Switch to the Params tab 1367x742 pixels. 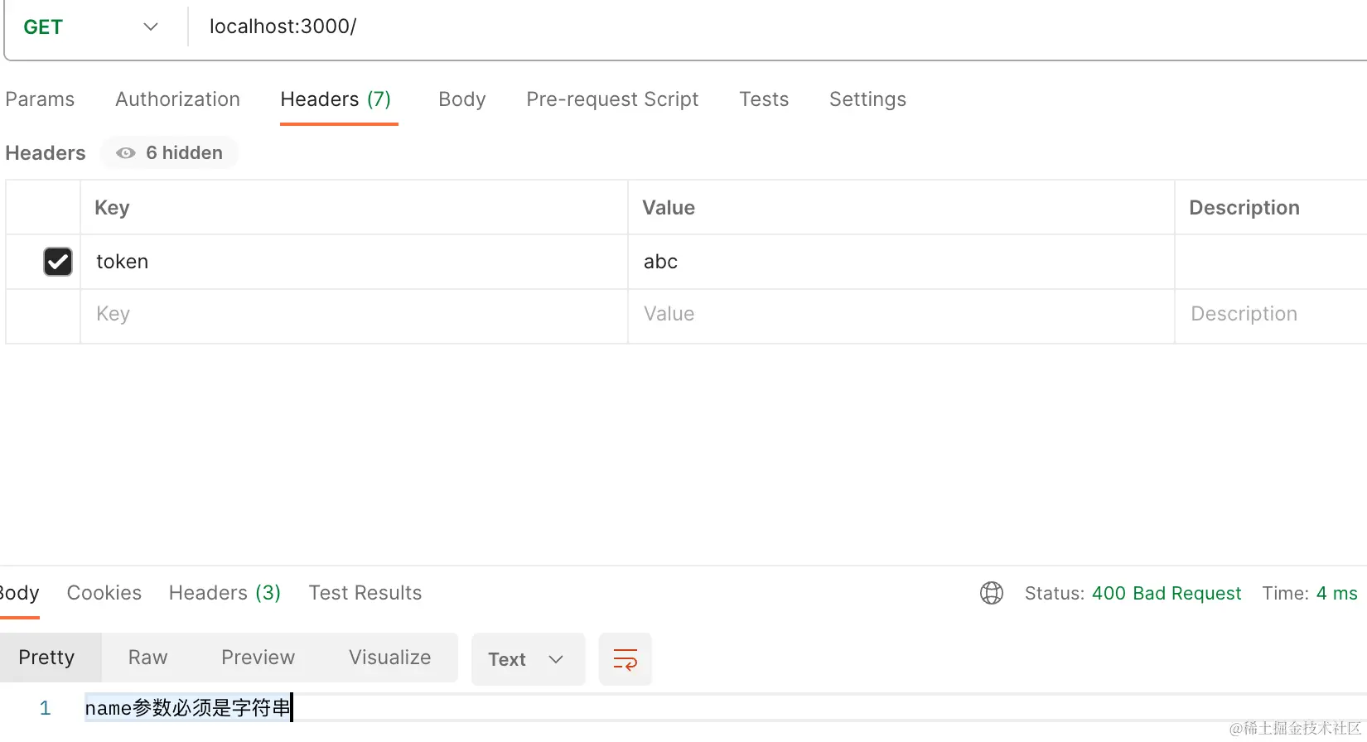tap(40, 99)
